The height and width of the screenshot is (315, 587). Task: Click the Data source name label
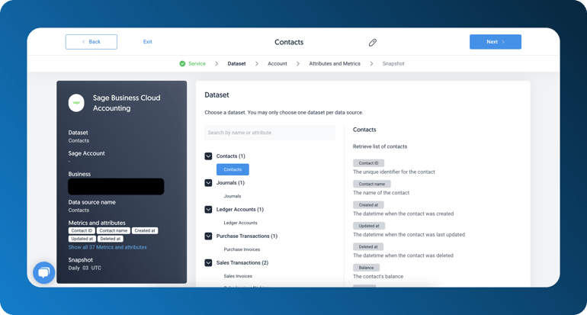pos(91,202)
